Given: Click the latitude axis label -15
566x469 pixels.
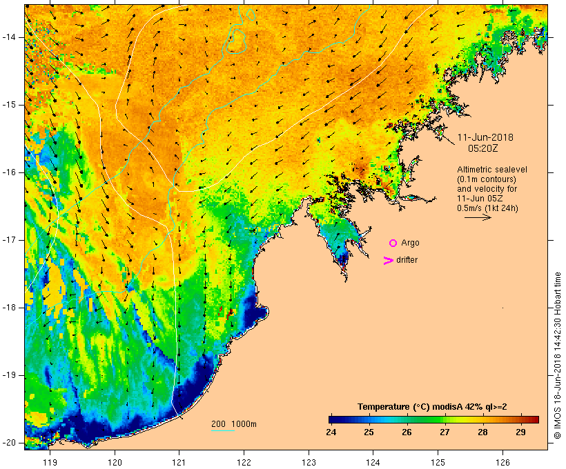Looking at the screenshot, I should click(x=9, y=105).
